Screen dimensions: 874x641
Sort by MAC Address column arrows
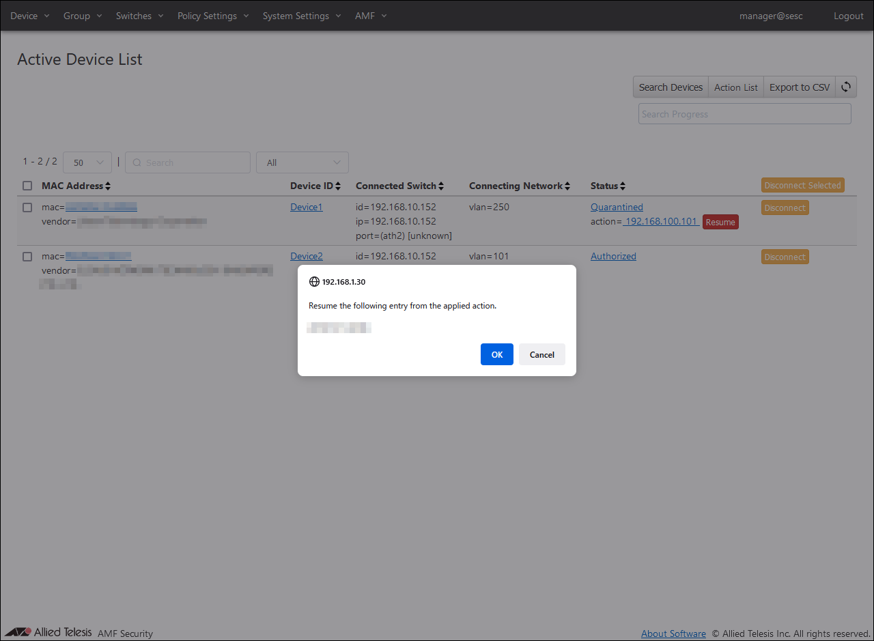108,186
